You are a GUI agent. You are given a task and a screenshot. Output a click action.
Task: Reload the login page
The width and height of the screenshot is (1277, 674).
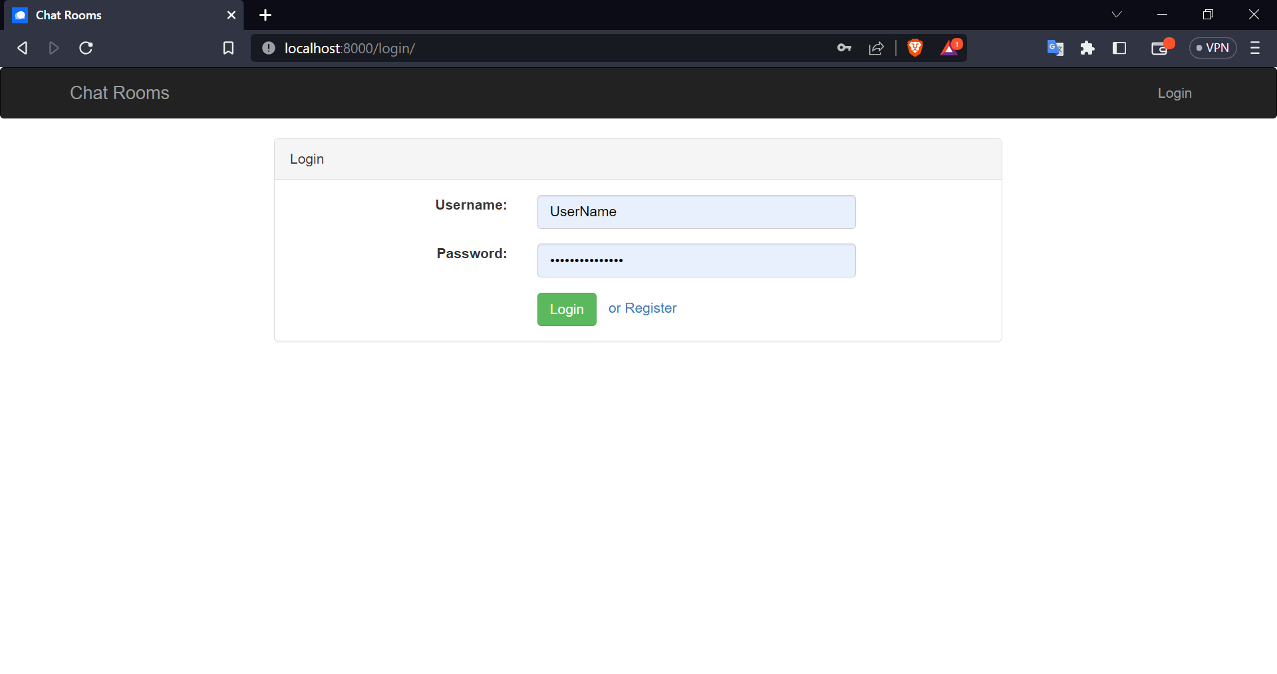(86, 48)
